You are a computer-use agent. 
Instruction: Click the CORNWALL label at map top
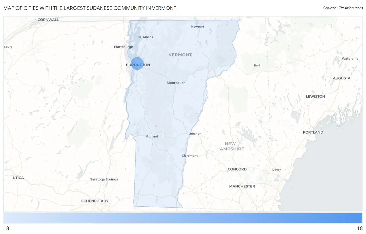[48, 20]
